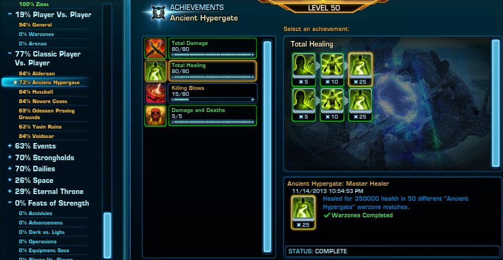The width and height of the screenshot is (503, 260).
Task: Select the Total Damage crossed-blades icon
Action: pos(156,48)
